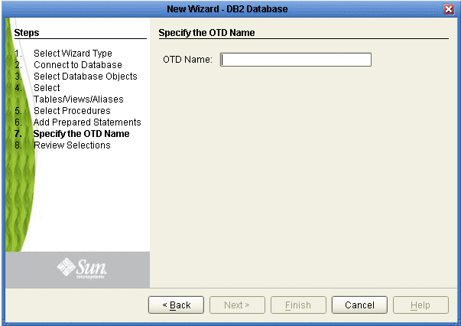Image resolution: width=461 pixels, height=326 pixels.
Task: Select step 'Add Prepared Statements'
Action: (x=87, y=122)
